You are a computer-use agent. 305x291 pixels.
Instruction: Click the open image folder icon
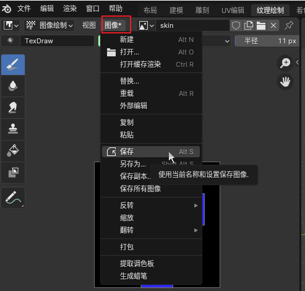(x=261, y=25)
